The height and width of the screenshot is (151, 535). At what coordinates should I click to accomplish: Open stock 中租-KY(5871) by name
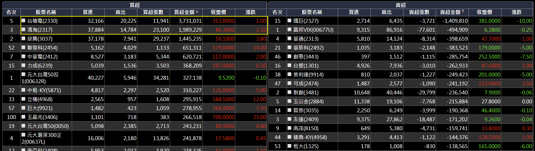point(44,90)
